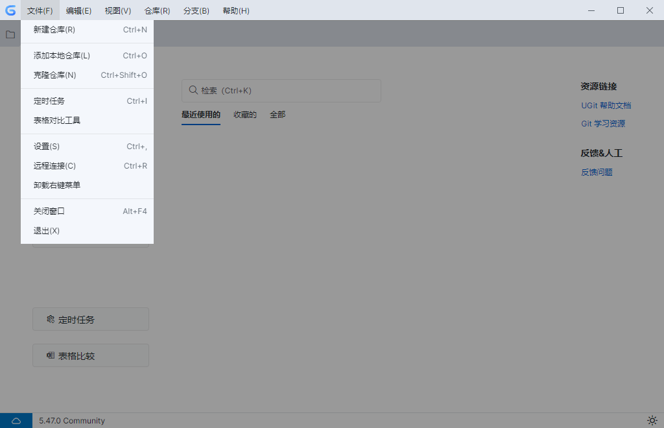Image resolution: width=664 pixels, height=428 pixels.
Task: Open 表格对比工具 from the menu
Action: click(x=88, y=120)
